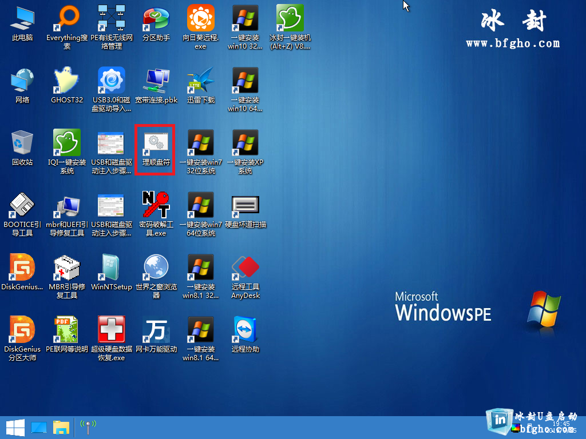This screenshot has width=586, height=439.
Task: Launch IQI一键安装系统 shortcut
Action: (67, 151)
